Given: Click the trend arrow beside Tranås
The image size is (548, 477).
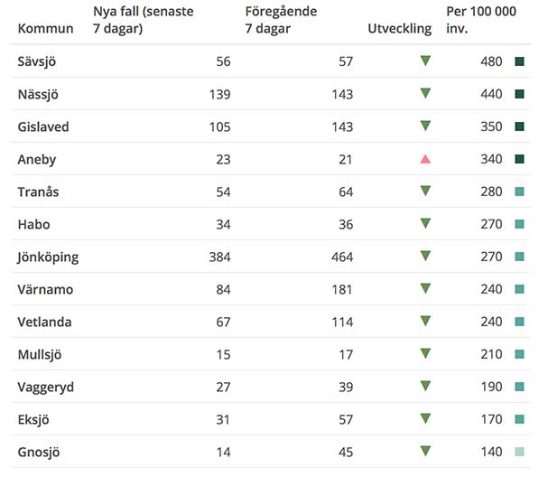Looking at the screenshot, I should coord(425,191).
